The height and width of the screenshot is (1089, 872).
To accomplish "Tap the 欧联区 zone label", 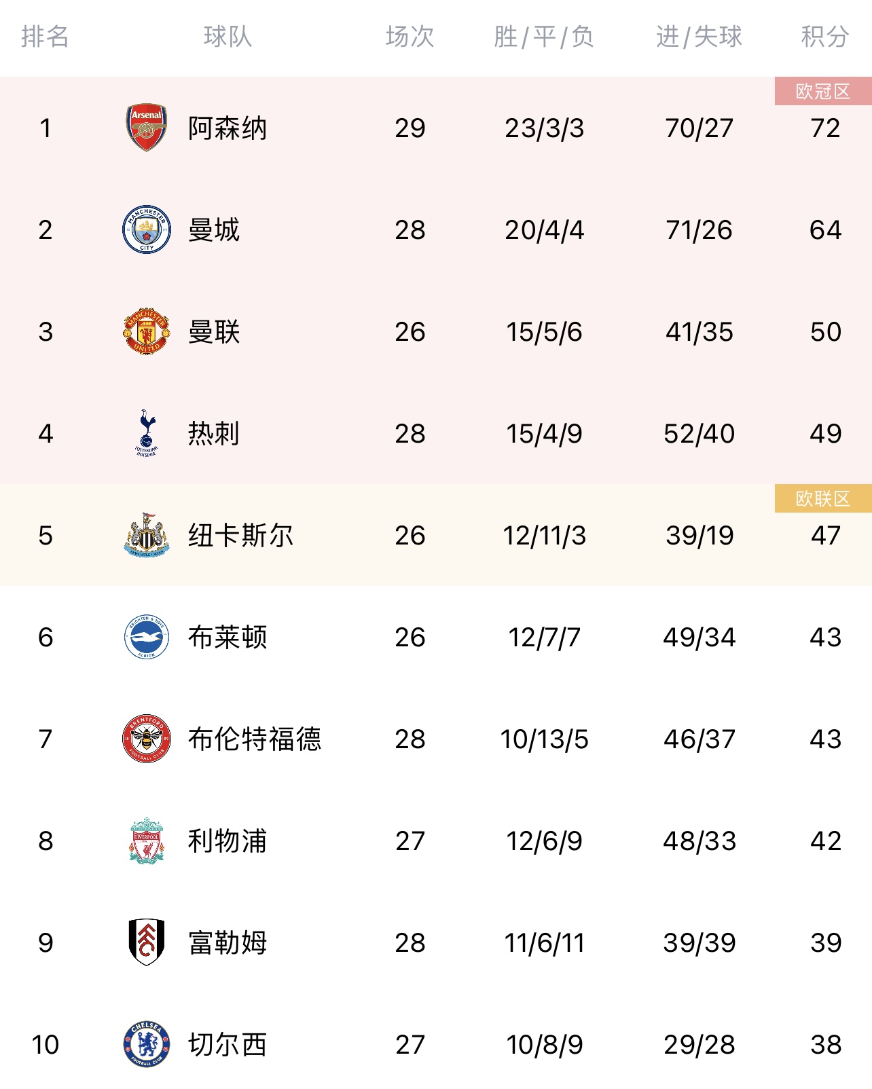I will pyautogui.click(x=823, y=499).
